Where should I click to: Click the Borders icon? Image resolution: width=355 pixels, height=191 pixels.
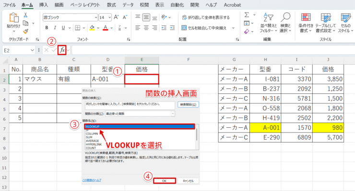pos(78,28)
